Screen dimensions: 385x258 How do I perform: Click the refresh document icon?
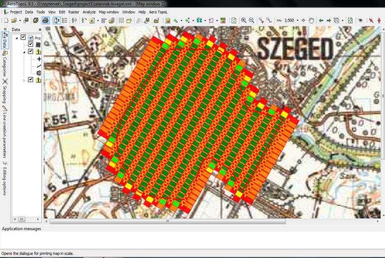point(234,21)
